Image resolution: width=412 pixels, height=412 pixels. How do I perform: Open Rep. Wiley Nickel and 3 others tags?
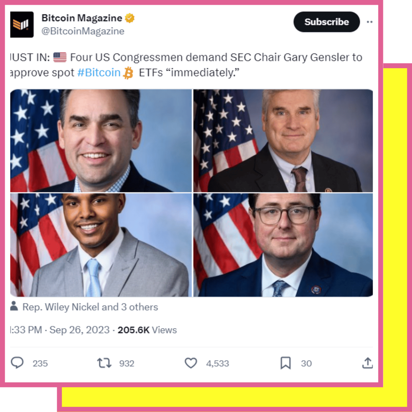(x=90, y=307)
